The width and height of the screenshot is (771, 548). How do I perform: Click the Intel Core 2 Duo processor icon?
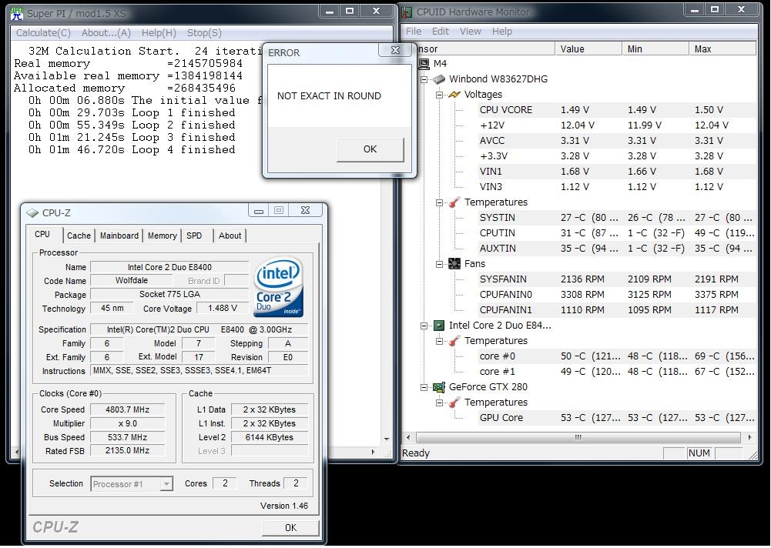pos(438,326)
